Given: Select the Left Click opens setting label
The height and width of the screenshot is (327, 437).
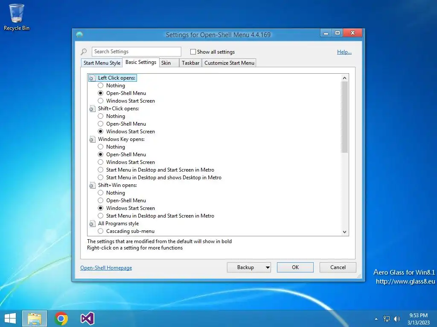Looking at the screenshot, I should pyautogui.click(x=117, y=78).
